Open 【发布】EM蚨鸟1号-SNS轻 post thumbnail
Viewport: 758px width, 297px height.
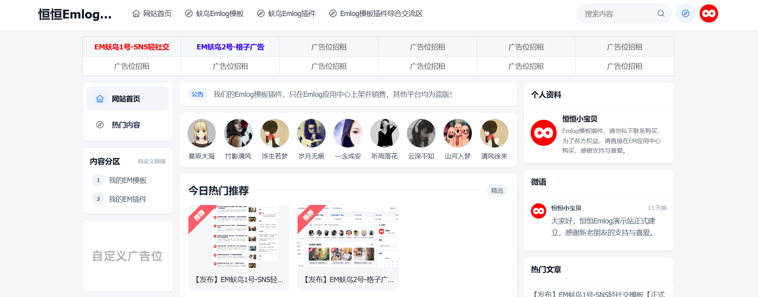click(x=239, y=237)
